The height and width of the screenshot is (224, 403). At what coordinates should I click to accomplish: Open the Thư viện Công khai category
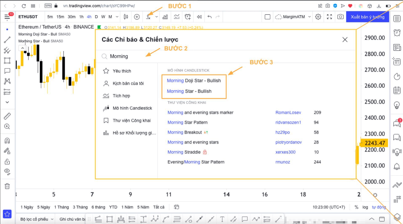(x=132, y=120)
